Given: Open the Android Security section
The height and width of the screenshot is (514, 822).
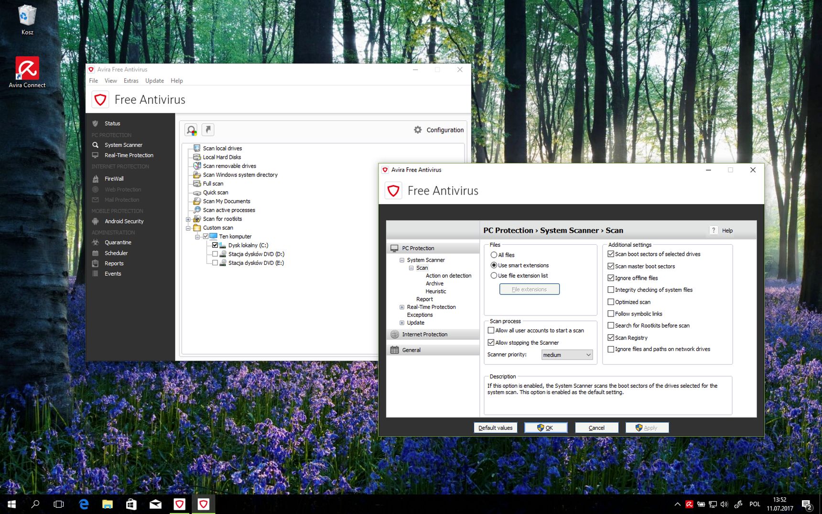Looking at the screenshot, I should coord(124,221).
